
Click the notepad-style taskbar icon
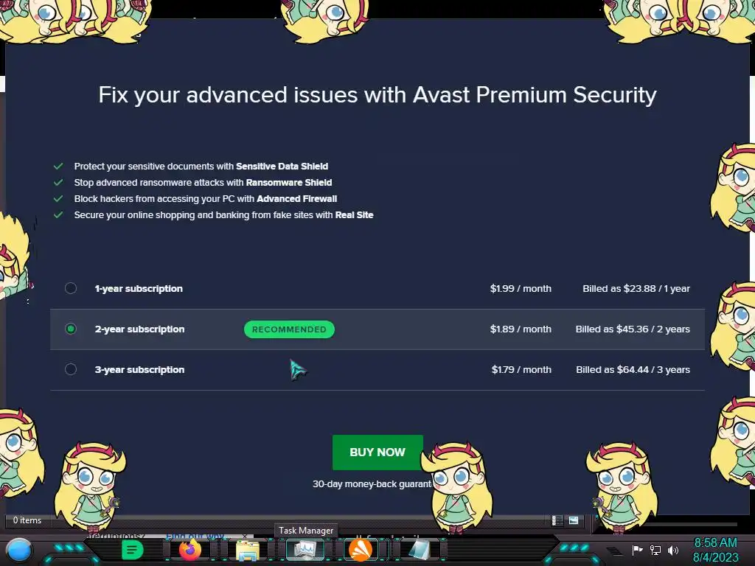pyautogui.click(x=418, y=550)
